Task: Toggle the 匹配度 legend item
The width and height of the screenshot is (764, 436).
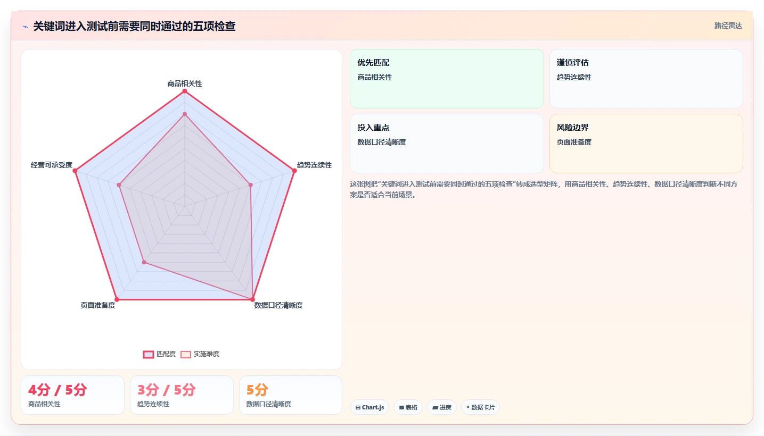Action: point(159,354)
